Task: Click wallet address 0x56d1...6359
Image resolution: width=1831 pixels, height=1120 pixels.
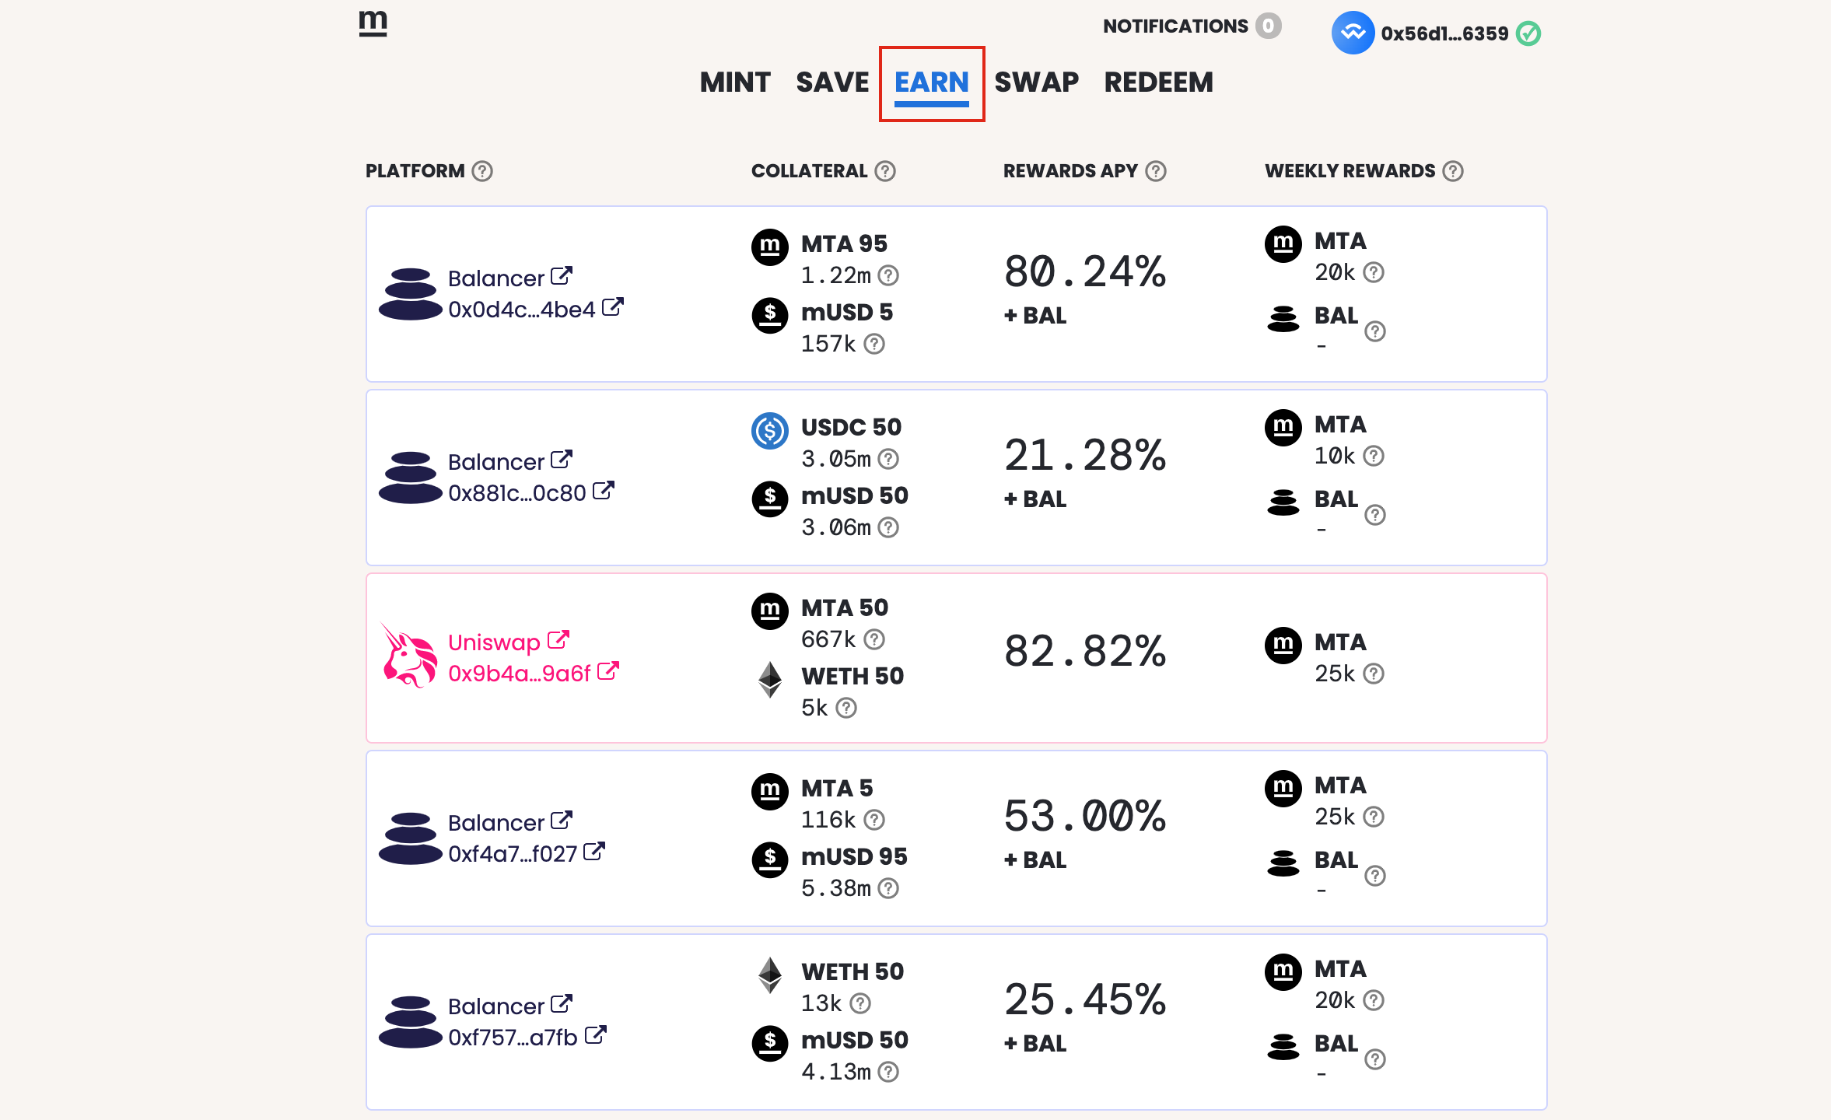Action: click(x=1444, y=33)
